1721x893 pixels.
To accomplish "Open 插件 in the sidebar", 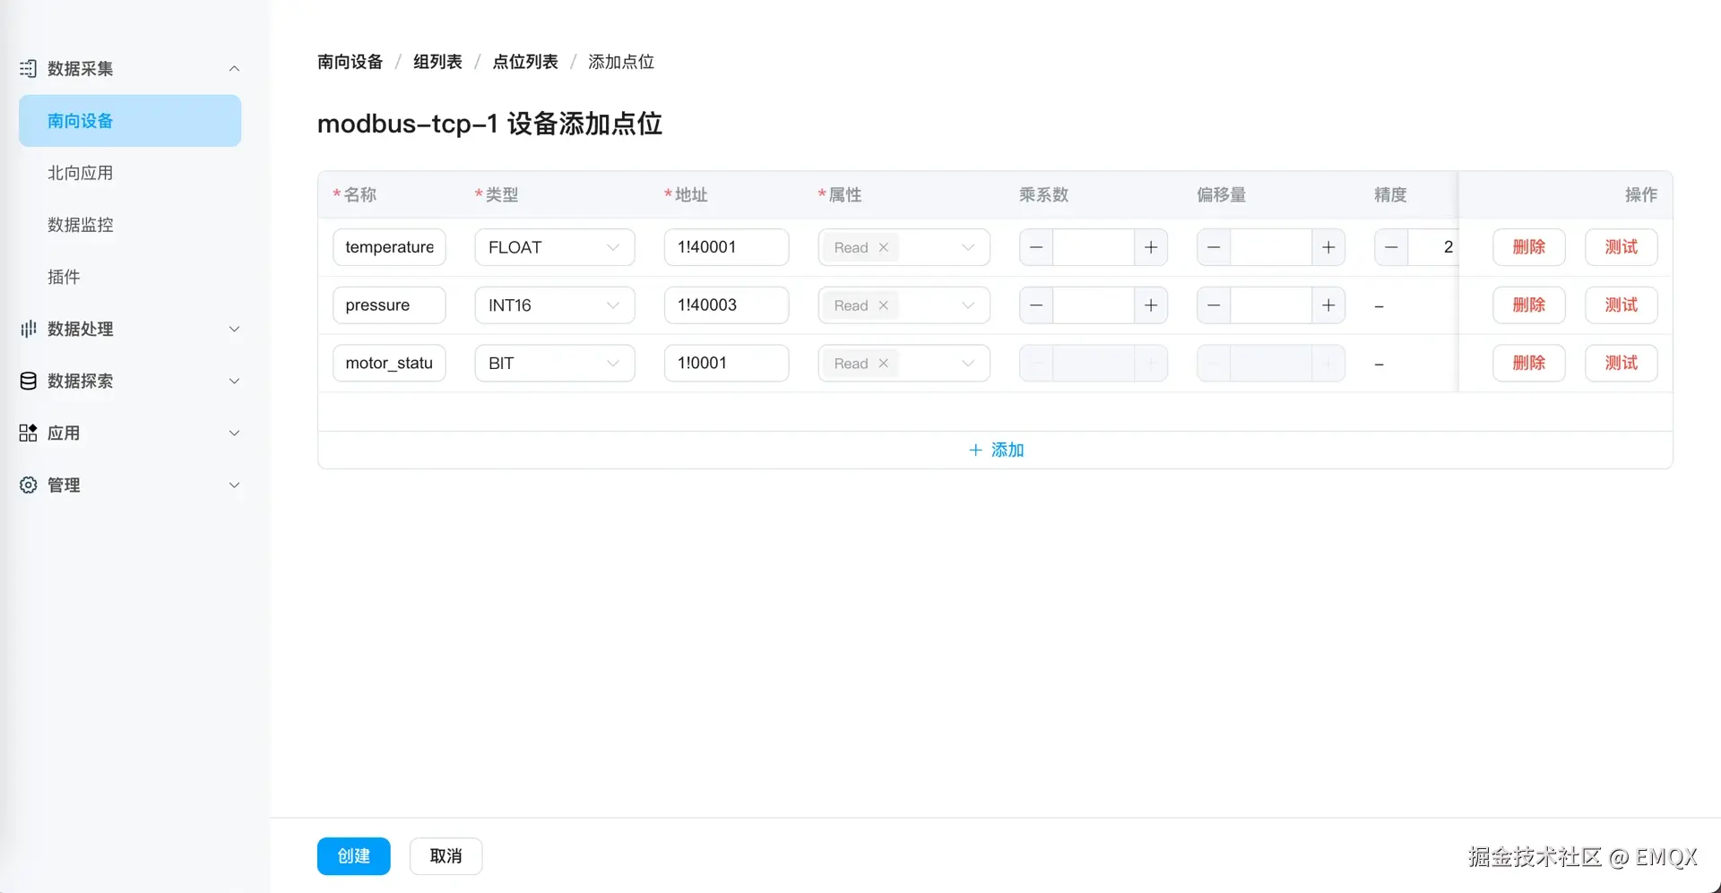I will click(x=130, y=277).
